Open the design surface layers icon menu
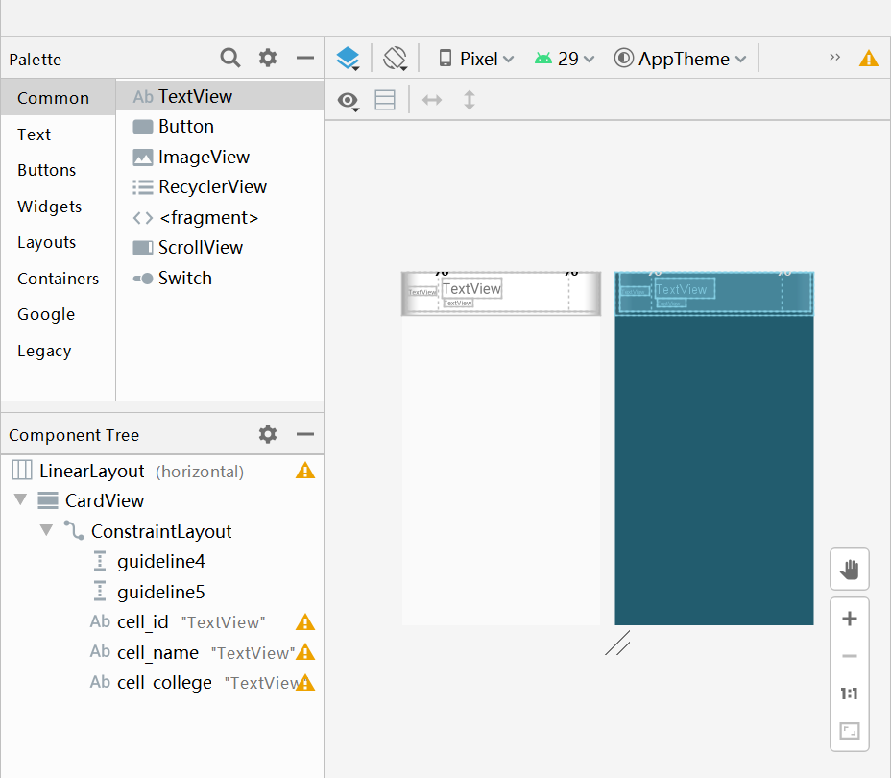The width and height of the screenshot is (891, 778). pyautogui.click(x=348, y=58)
